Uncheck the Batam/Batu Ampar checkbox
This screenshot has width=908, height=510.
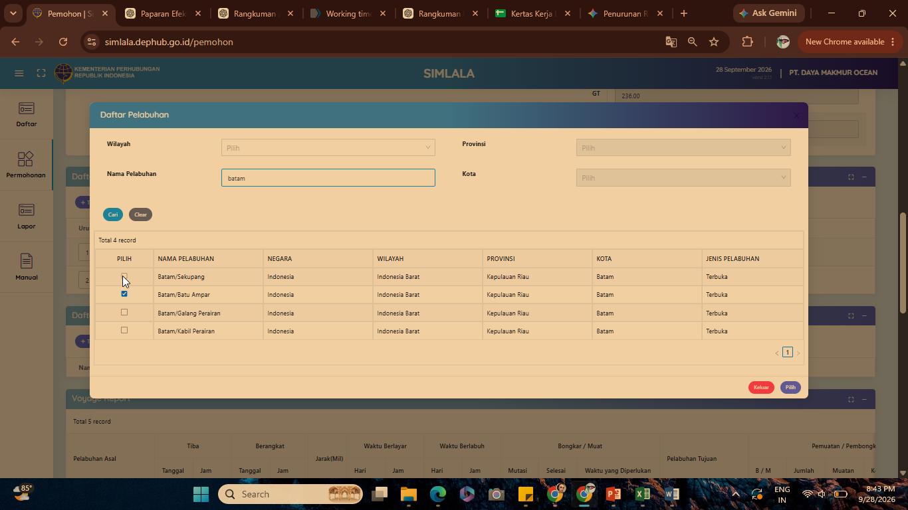(x=124, y=294)
